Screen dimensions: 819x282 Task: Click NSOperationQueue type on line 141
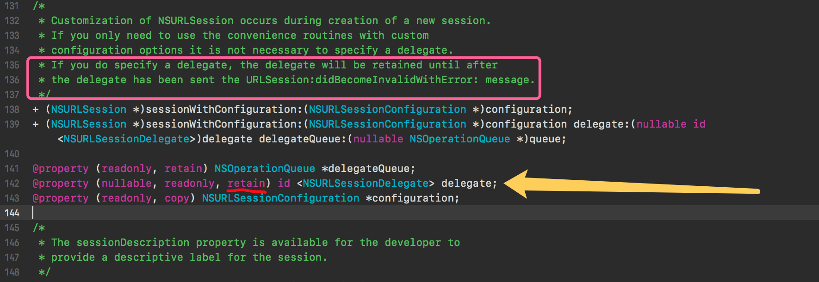tap(265, 169)
